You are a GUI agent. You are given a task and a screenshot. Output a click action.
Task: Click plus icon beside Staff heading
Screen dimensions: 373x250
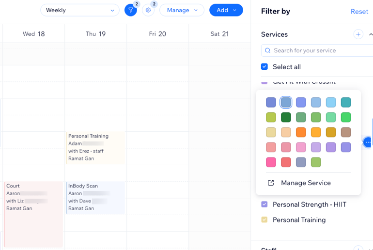pyautogui.click(x=358, y=249)
